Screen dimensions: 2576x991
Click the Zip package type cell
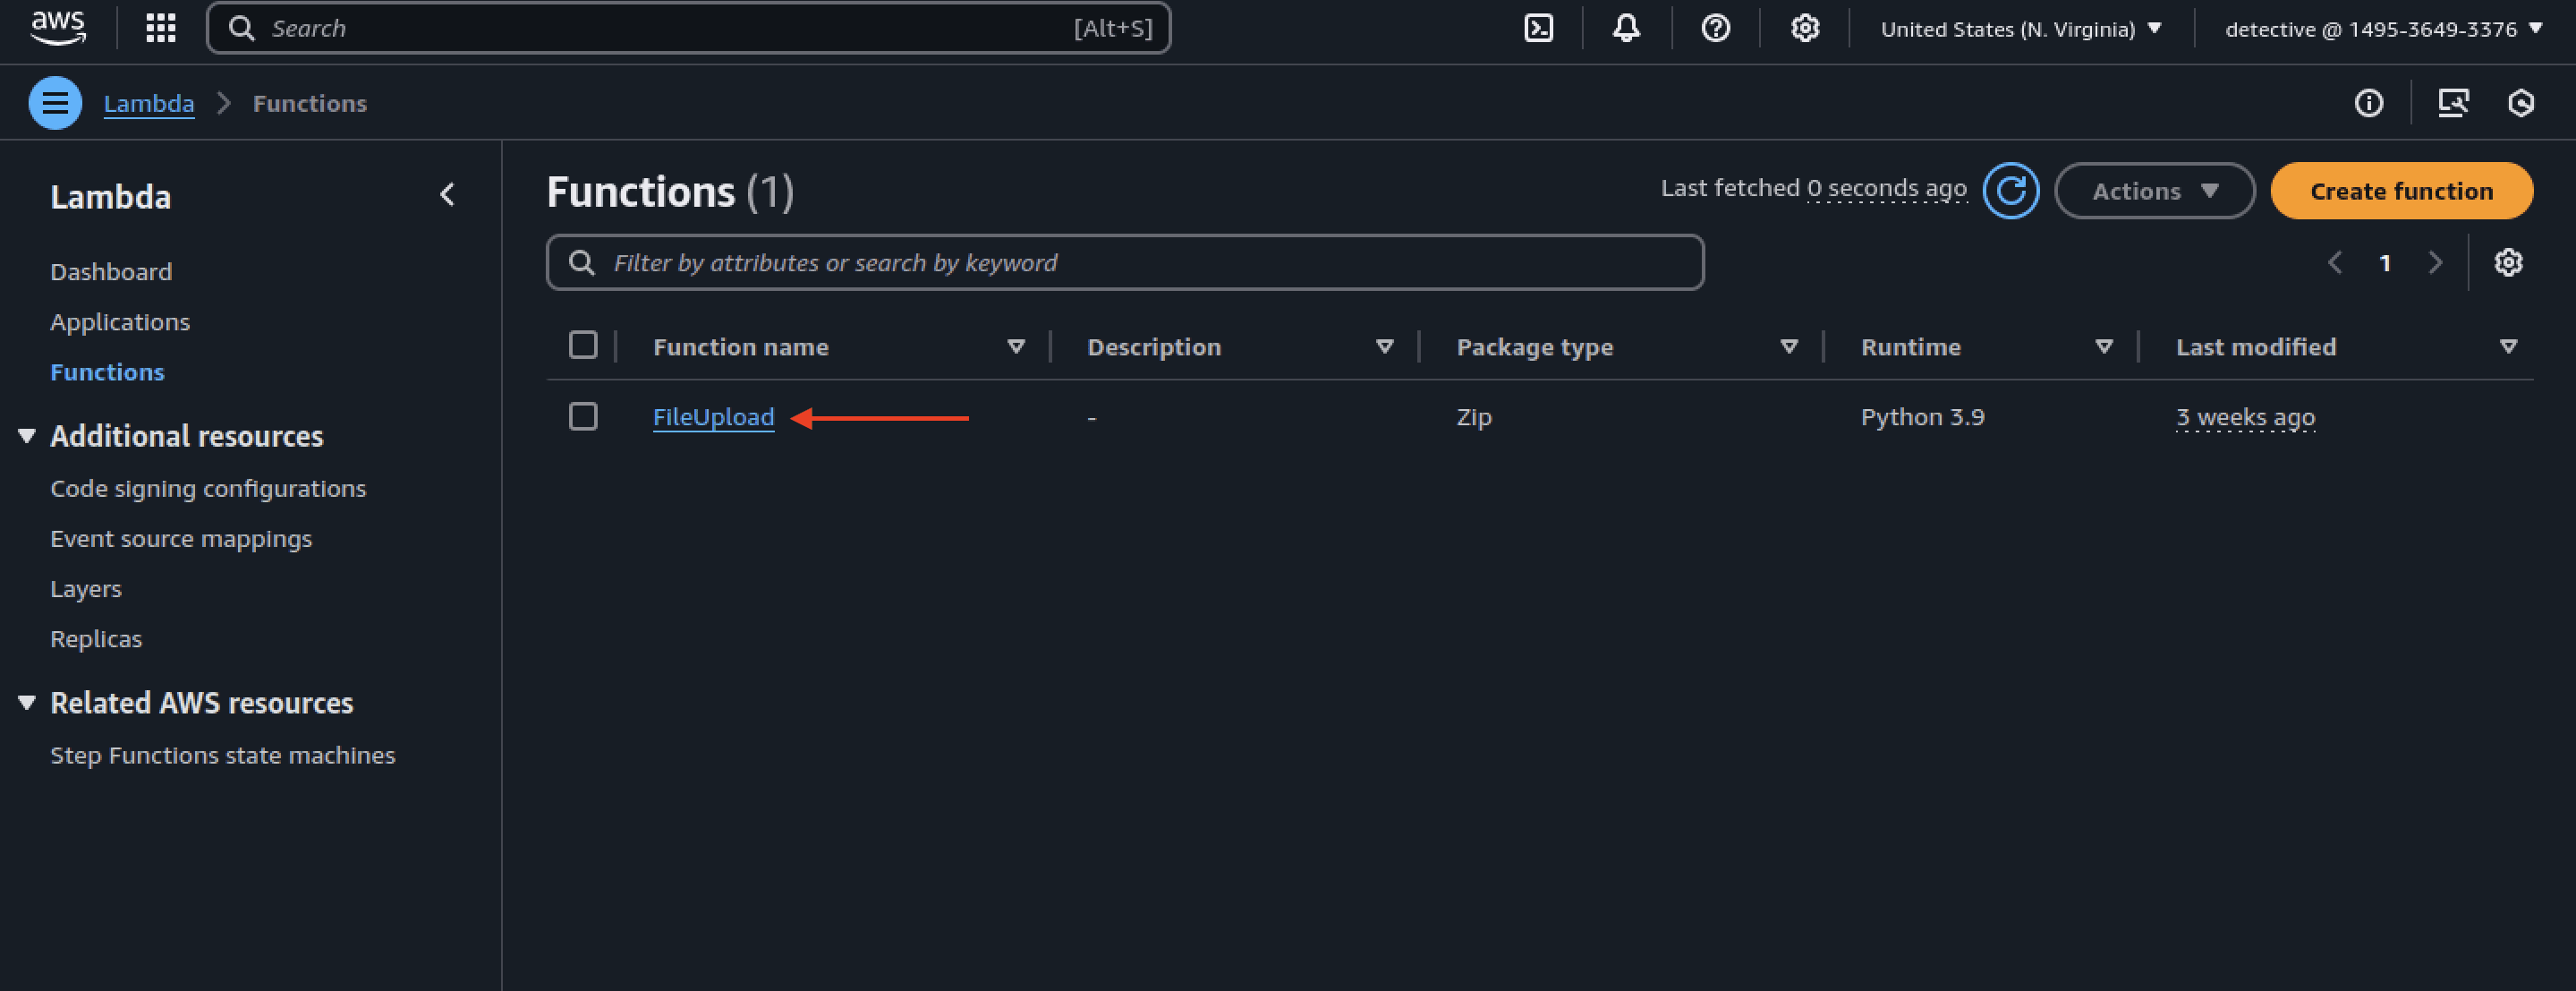point(1474,416)
